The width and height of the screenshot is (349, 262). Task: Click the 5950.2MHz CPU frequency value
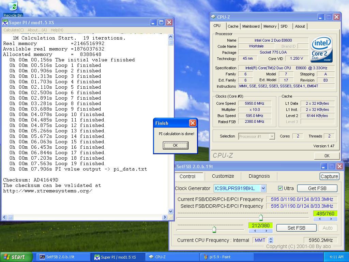click(x=320, y=240)
